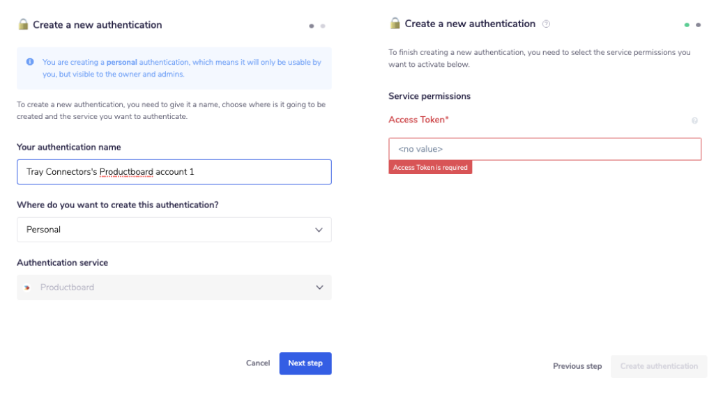Cancel the new authentication dialog
Viewport: 723px width, 394px height.
tap(258, 363)
